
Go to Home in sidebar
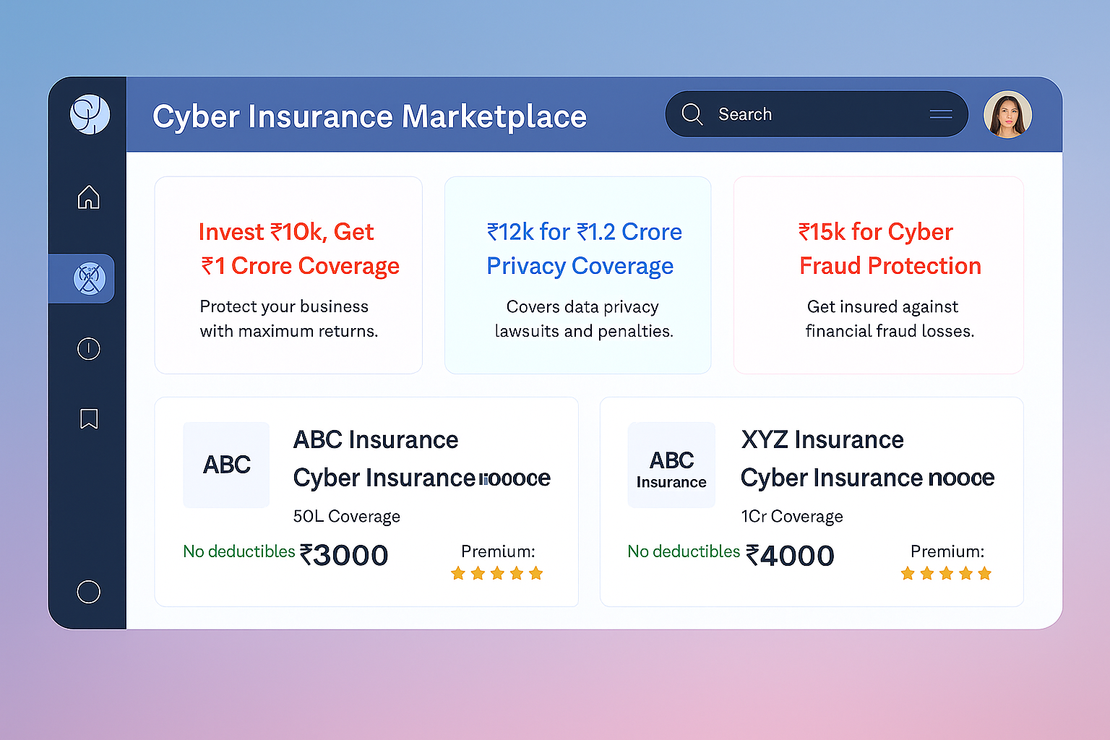click(89, 197)
